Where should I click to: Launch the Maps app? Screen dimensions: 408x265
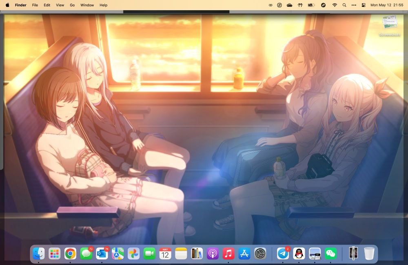tap(118, 253)
